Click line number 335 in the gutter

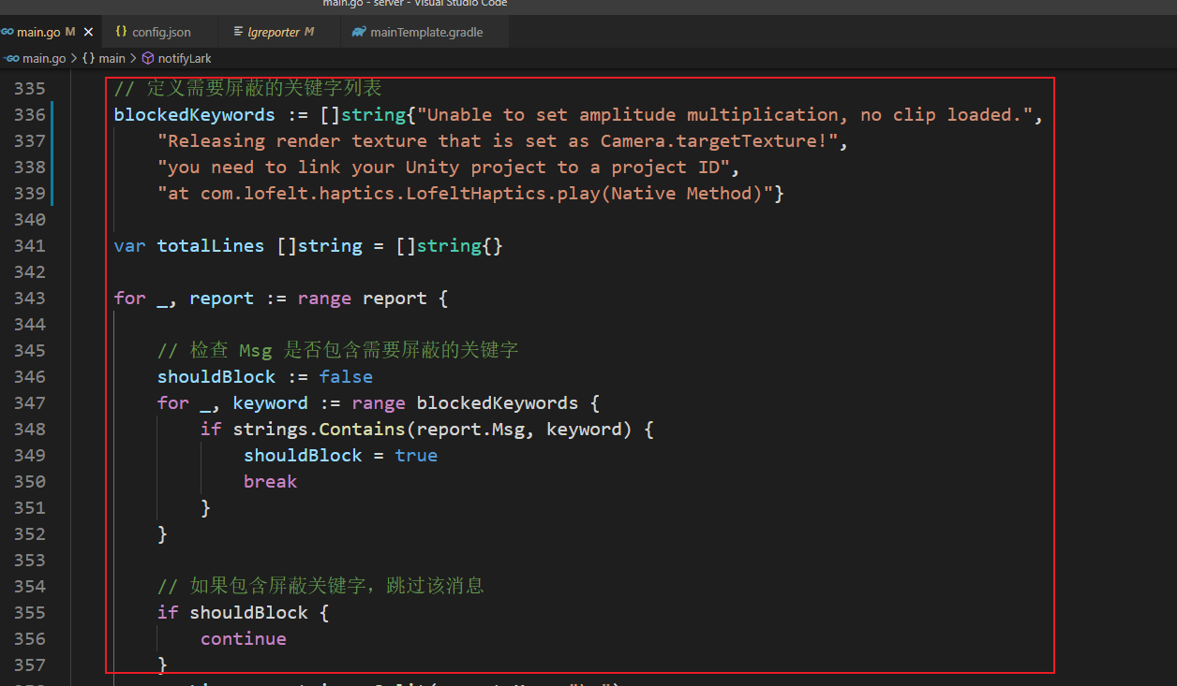point(30,89)
